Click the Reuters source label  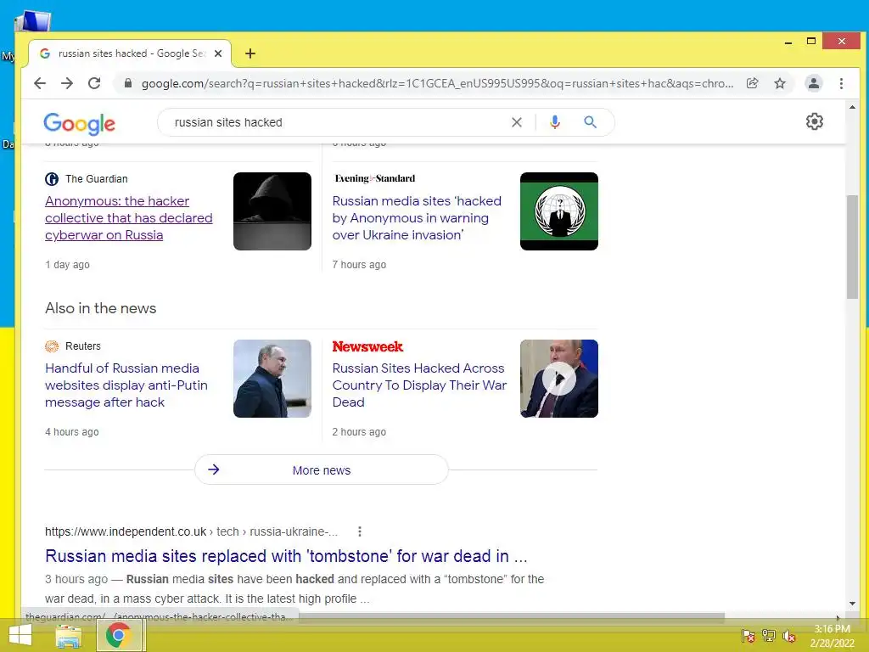73,346
